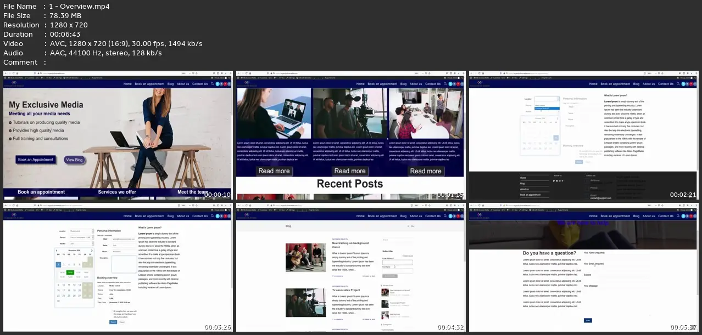Click the browser back arrow
Image resolution: width=702 pixels, height=335 pixels.
tap(5, 73)
